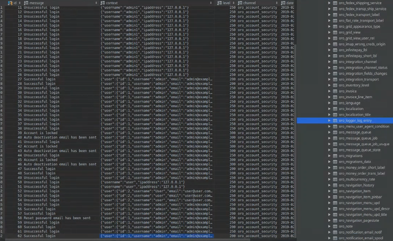Click the oro_note table icon

[x=335, y=226]
